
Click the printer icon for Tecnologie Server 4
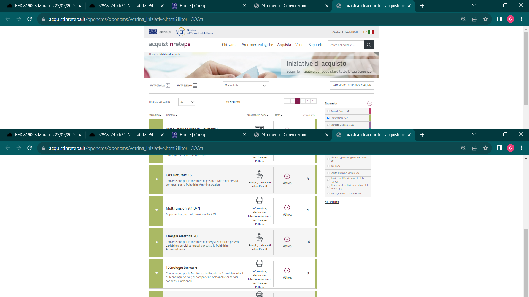(260, 263)
